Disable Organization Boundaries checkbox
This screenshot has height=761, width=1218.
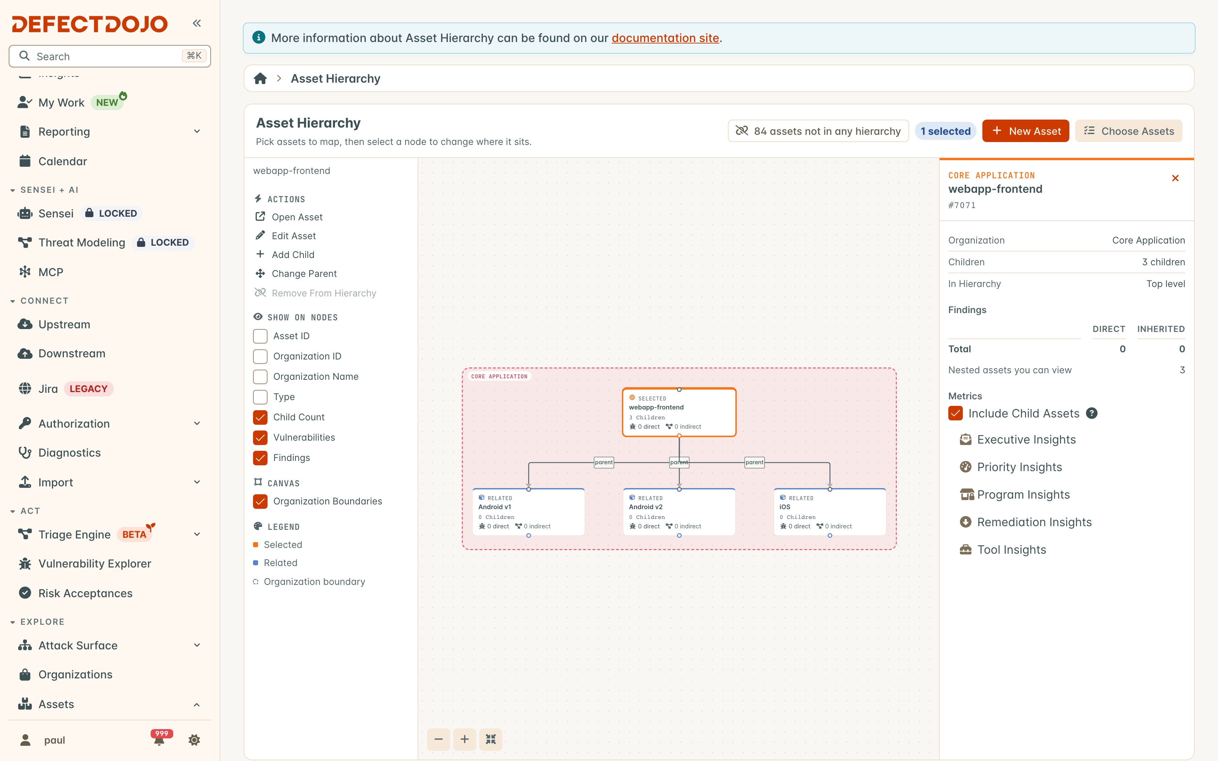(x=260, y=501)
